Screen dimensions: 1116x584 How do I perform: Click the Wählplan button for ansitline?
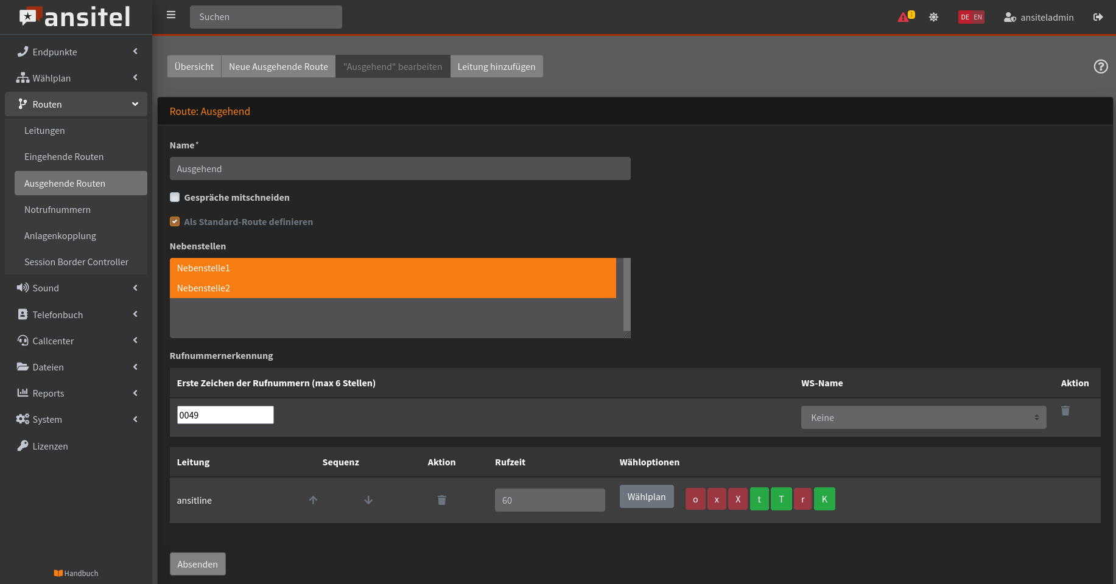click(646, 496)
